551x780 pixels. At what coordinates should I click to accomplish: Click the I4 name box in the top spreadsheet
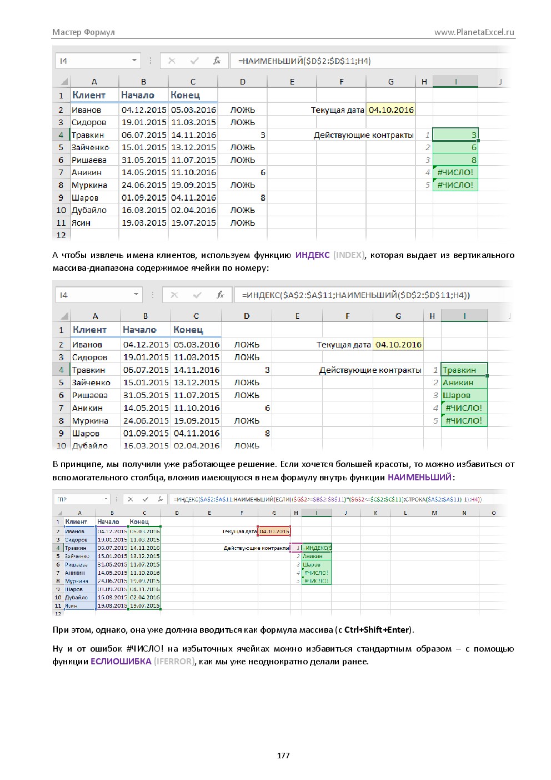[99, 61]
